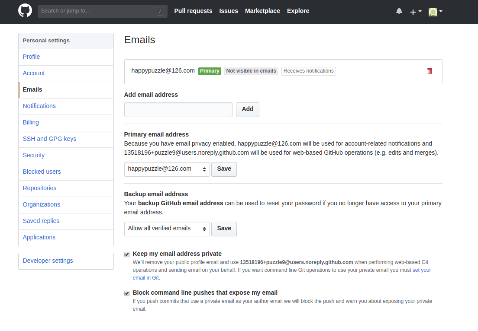The height and width of the screenshot is (331, 478).
Task: Open SSH and GPG keys settings
Action: [49, 139]
